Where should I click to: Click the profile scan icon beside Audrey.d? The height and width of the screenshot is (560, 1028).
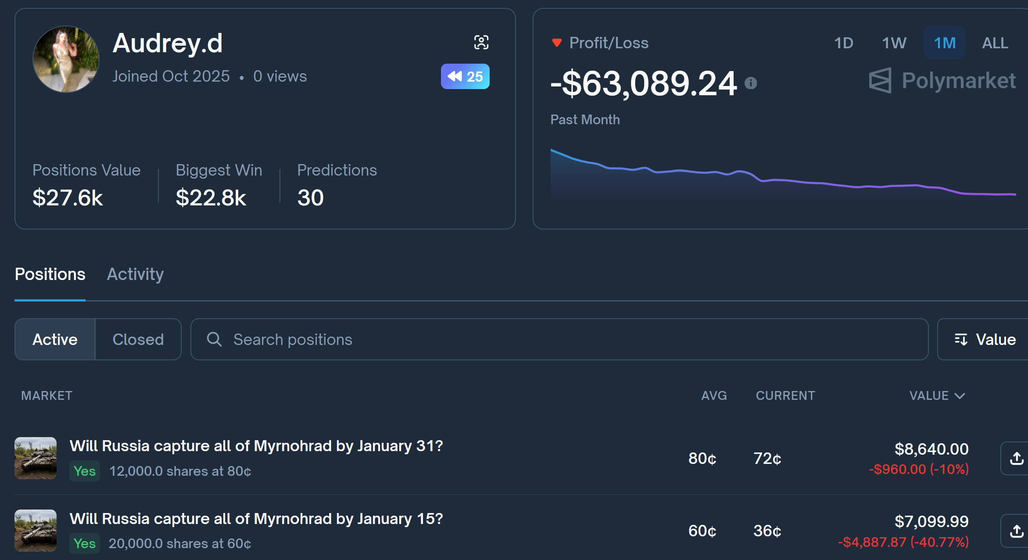[481, 43]
